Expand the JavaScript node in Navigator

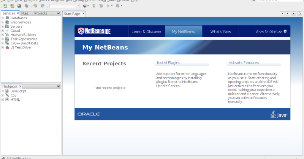pos(3,91)
